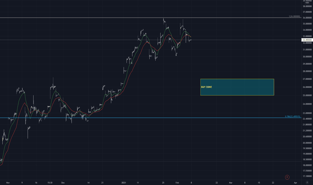Image resolution: width=313 pixels, height=185 pixels.
Task: Click the 34.000000 price axis label
Action: pos(307,30)
